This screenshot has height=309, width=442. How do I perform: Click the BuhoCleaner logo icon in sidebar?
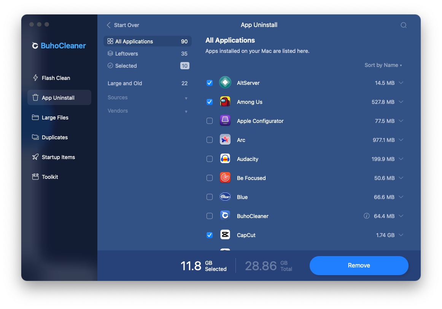35,45
